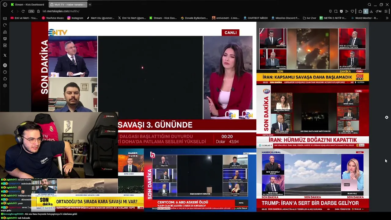Viewport: 391px width, 220px height.
Task: Click 'TRUMP: İRAN'A SERT BİR DARBE GELİYOR' headline
Action: coord(310,203)
